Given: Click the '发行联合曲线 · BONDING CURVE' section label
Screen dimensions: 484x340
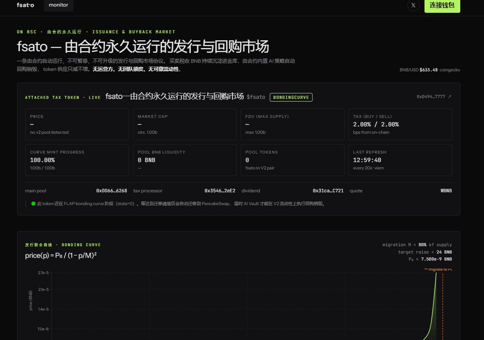Looking at the screenshot, I should point(63,245).
